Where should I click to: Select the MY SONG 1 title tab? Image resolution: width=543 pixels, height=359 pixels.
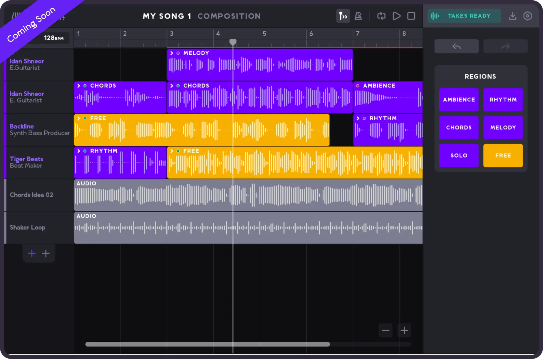167,16
